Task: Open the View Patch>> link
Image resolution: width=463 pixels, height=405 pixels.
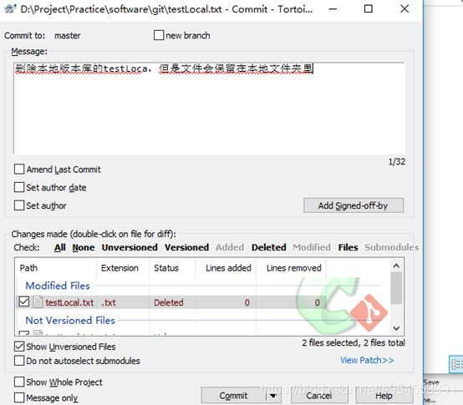Action: [x=367, y=360]
